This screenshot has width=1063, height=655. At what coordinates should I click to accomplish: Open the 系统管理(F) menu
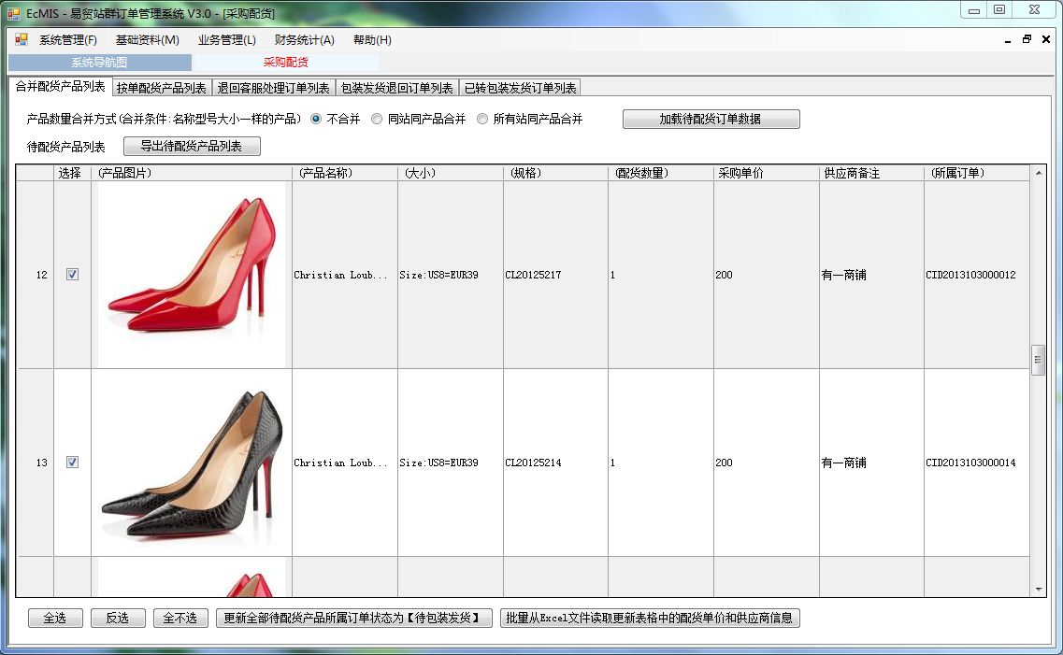[68, 40]
